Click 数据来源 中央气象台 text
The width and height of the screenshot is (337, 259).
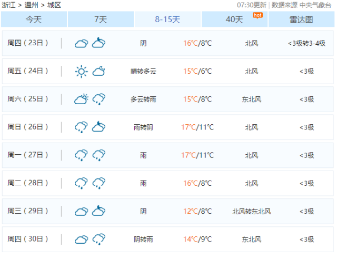click(x=301, y=5)
